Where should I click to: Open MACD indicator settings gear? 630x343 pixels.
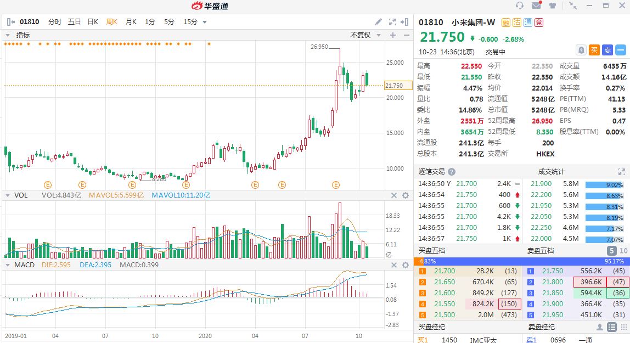406,265
